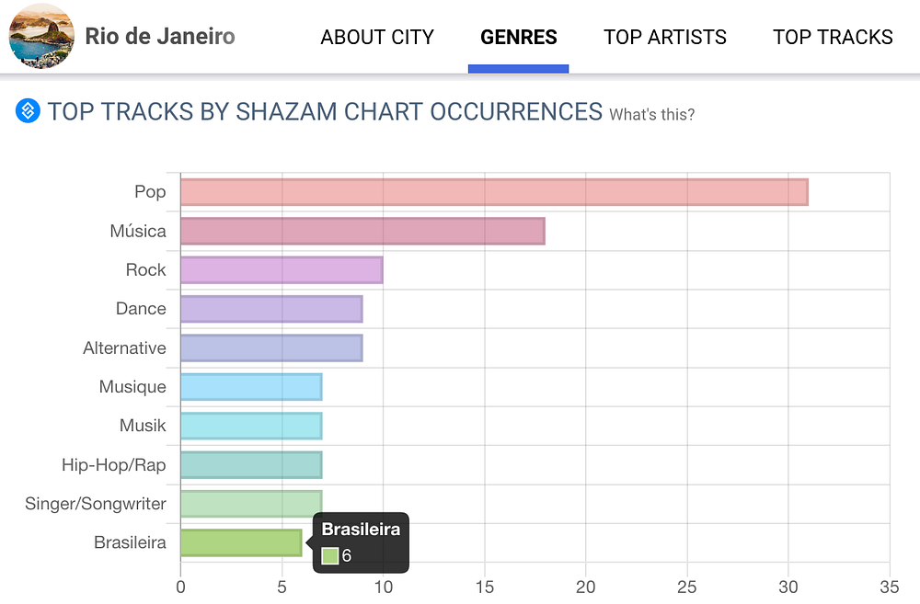This screenshot has height=604, width=920.
Task: Select the Música bar in the chart
Action: click(x=362, y=231)
